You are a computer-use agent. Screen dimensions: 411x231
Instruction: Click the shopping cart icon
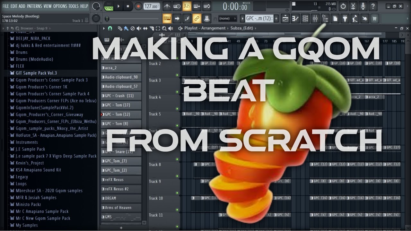(x=375, y=19)
